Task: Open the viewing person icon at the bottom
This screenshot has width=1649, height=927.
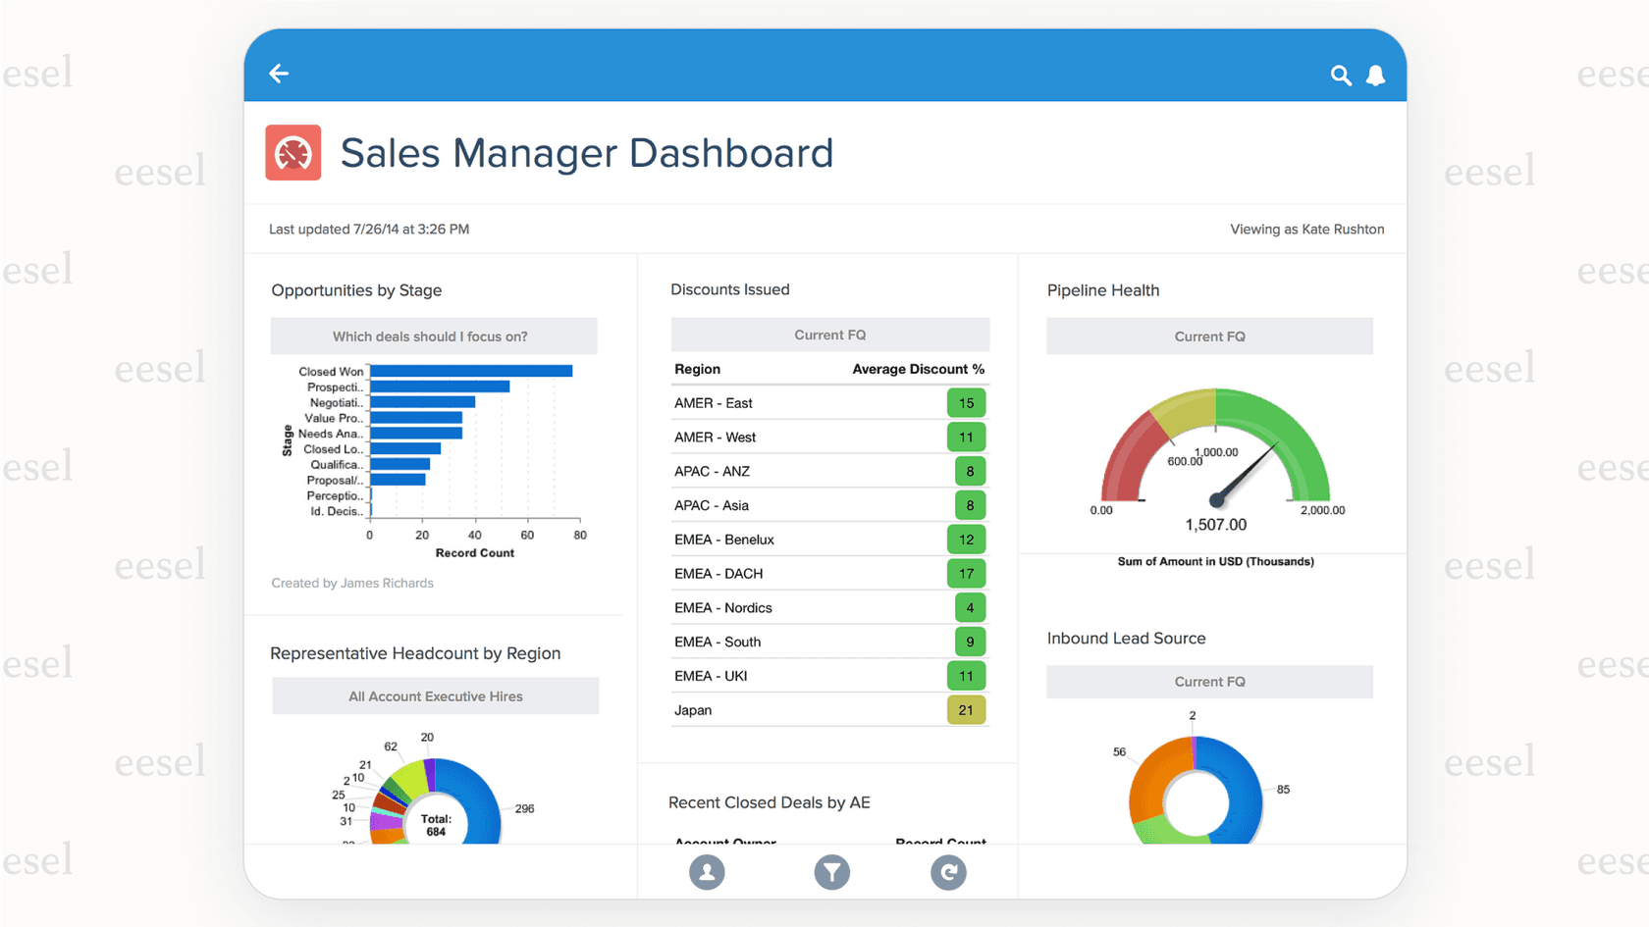Action: (707, 872)
